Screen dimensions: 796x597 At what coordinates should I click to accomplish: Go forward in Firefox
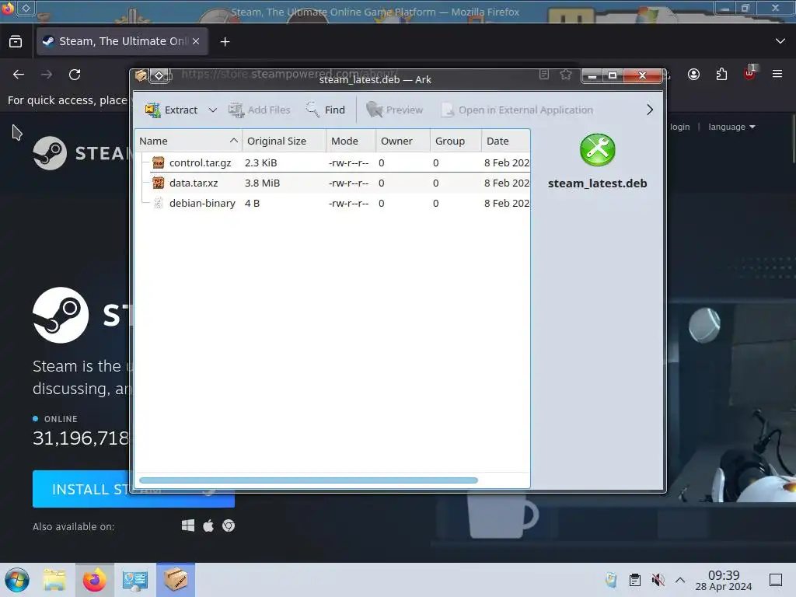(47, 75)
